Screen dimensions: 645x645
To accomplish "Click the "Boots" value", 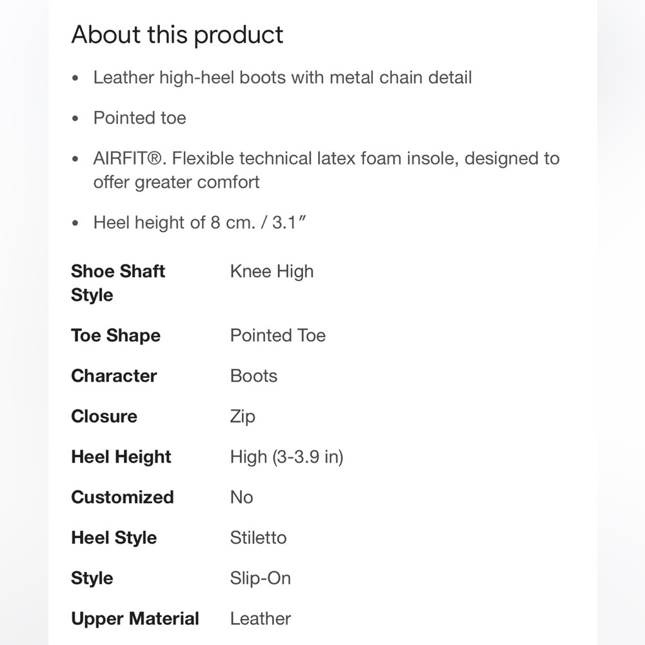I will pos(253,376).
